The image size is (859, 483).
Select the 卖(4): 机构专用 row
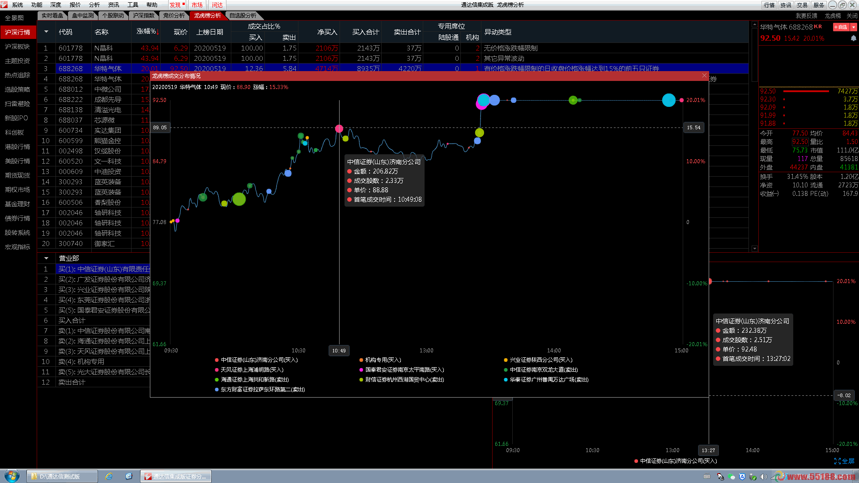[94, 361]
